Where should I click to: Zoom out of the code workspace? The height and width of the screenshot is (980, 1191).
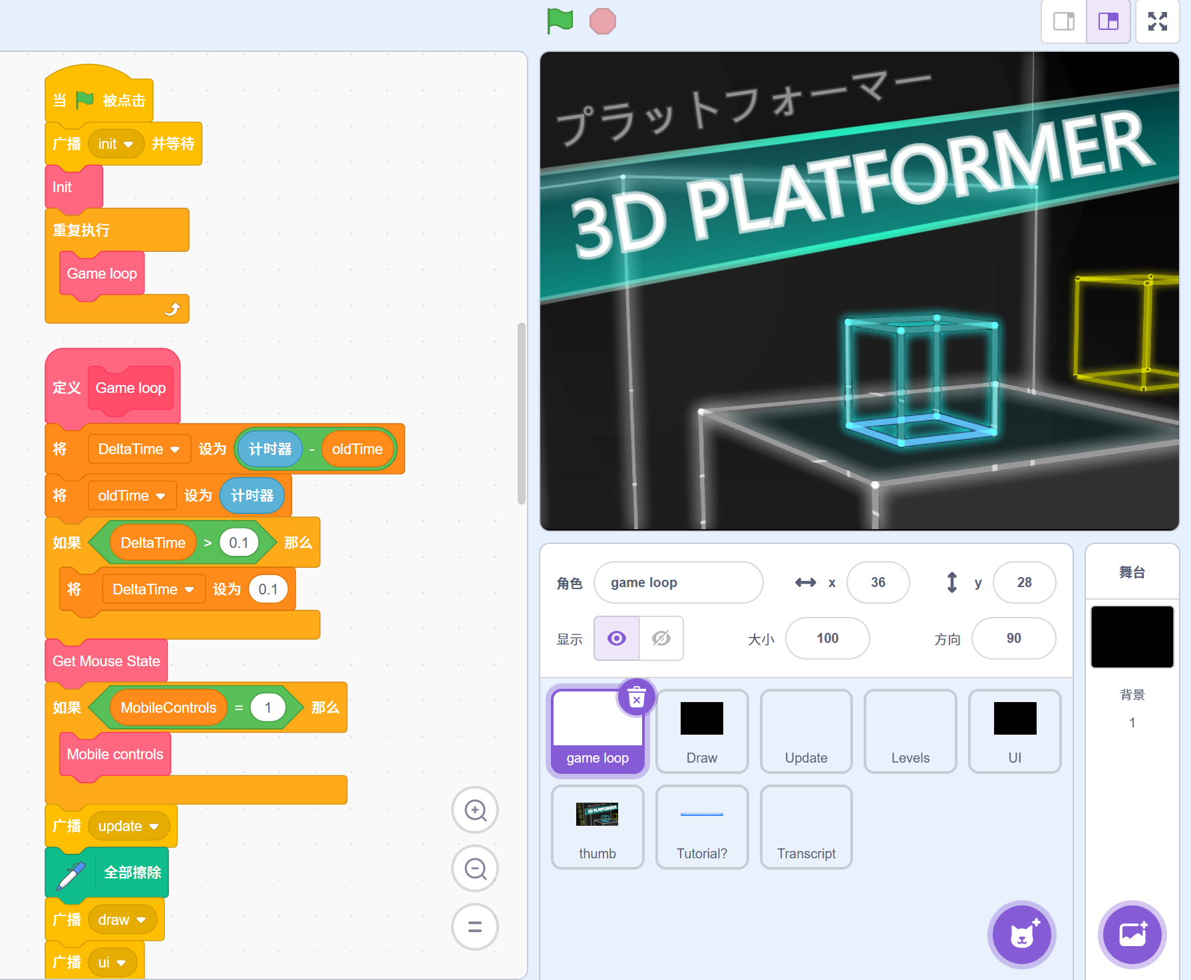(474, 868)
